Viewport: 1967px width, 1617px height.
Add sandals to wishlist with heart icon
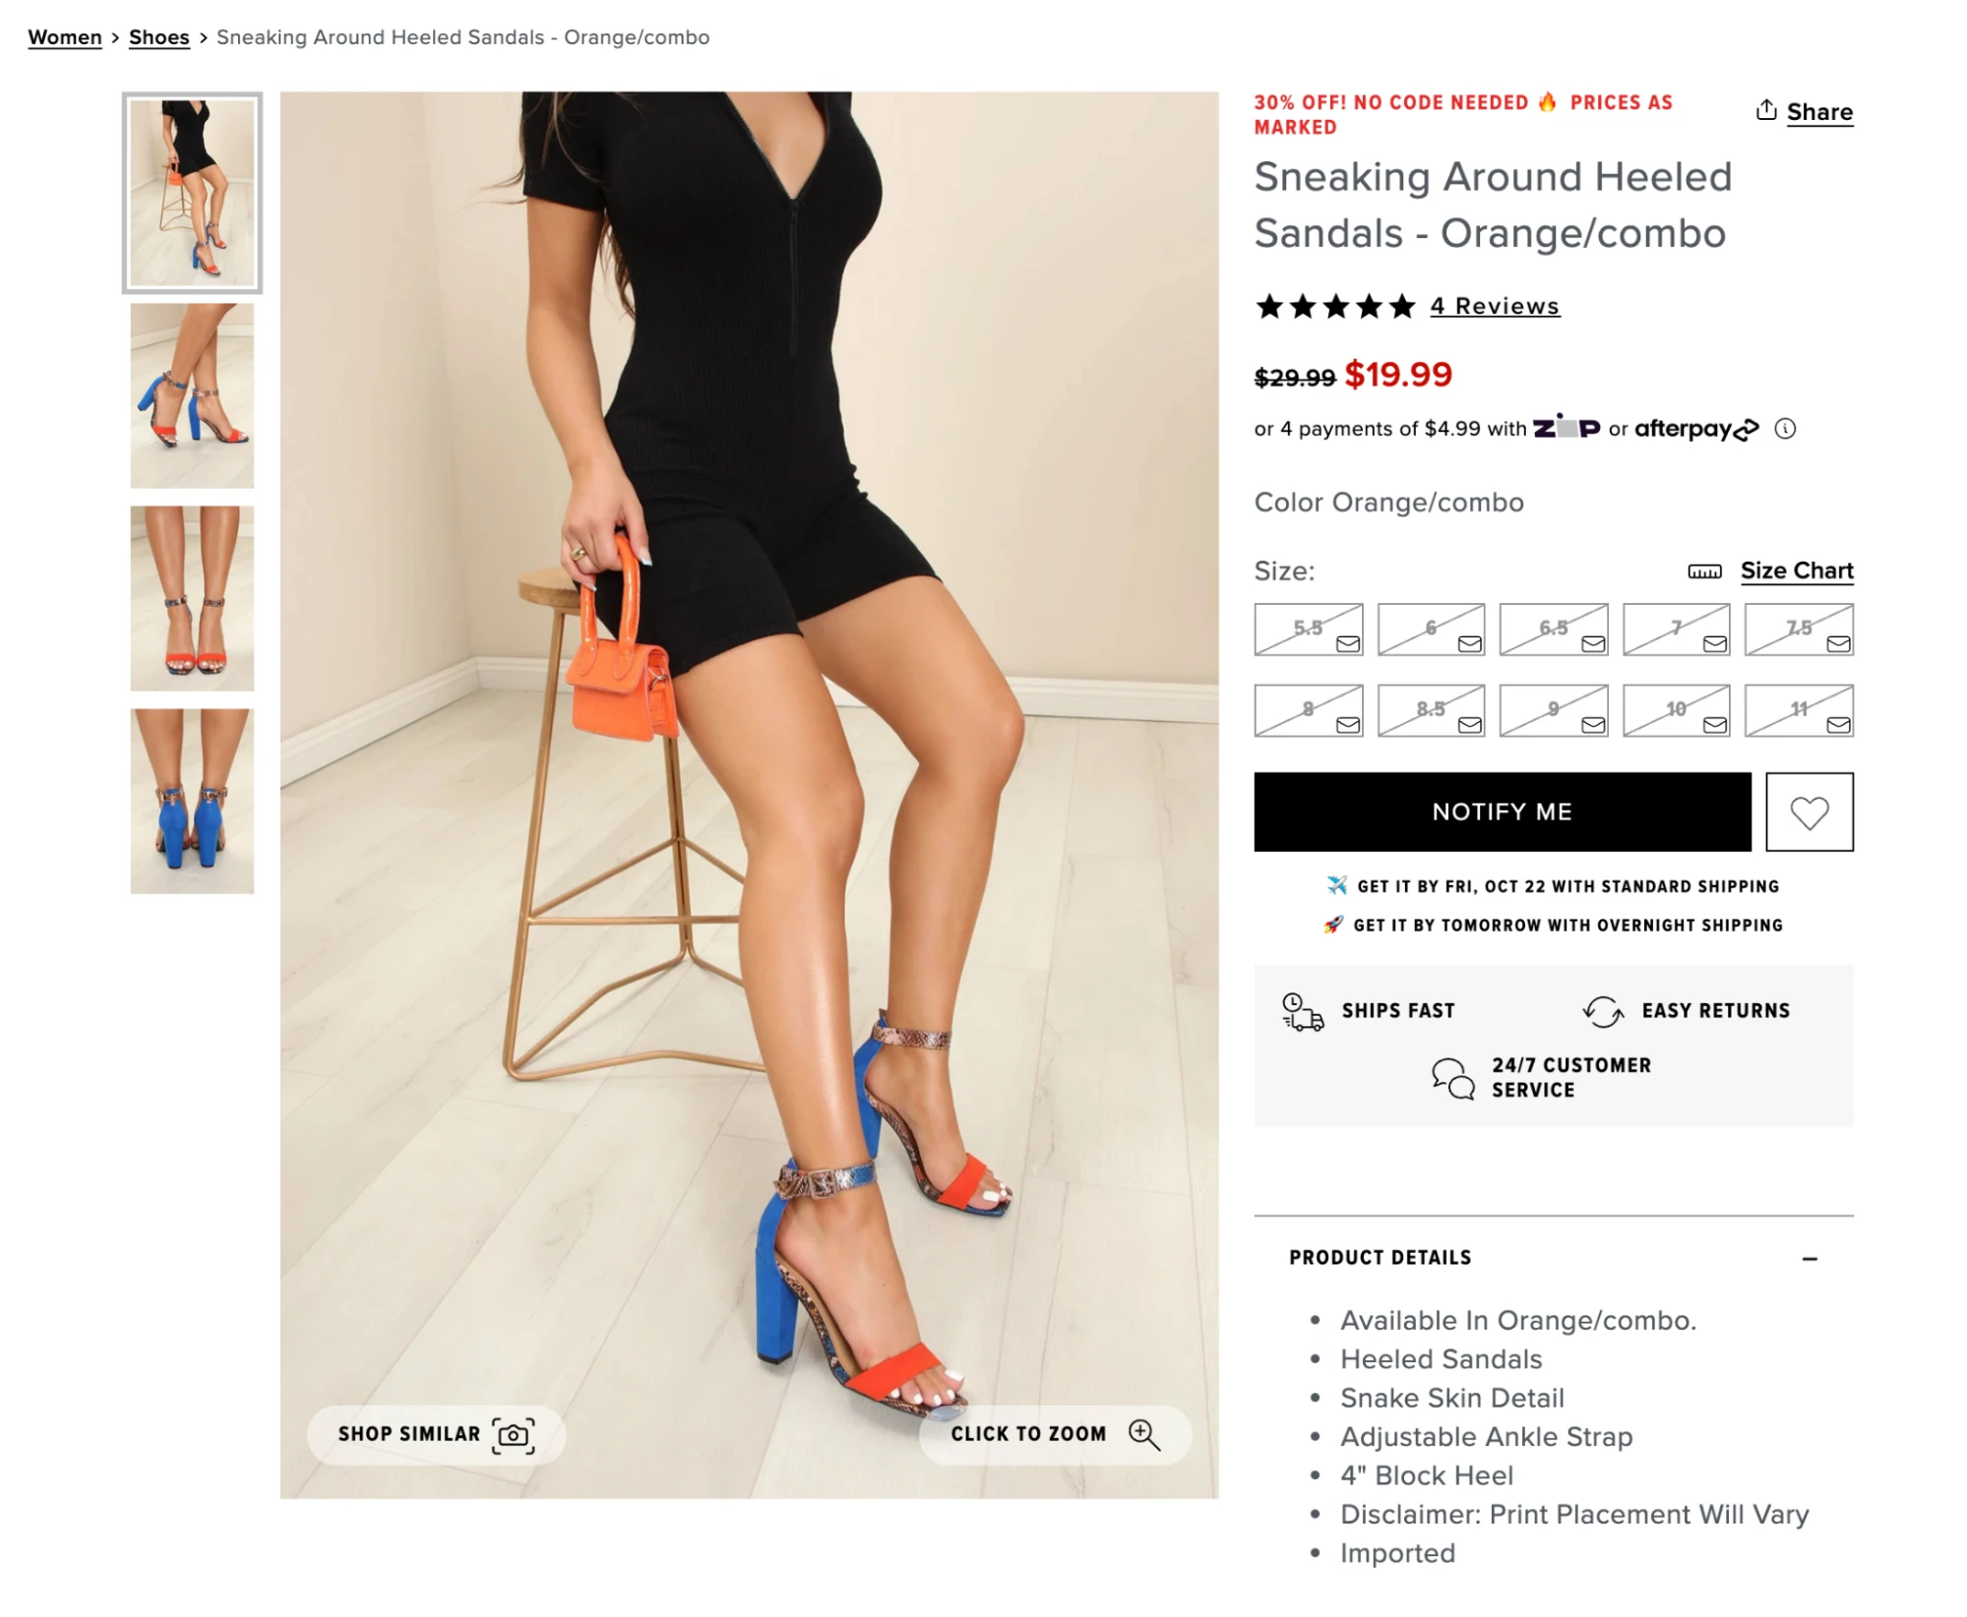pos(1809,811)
